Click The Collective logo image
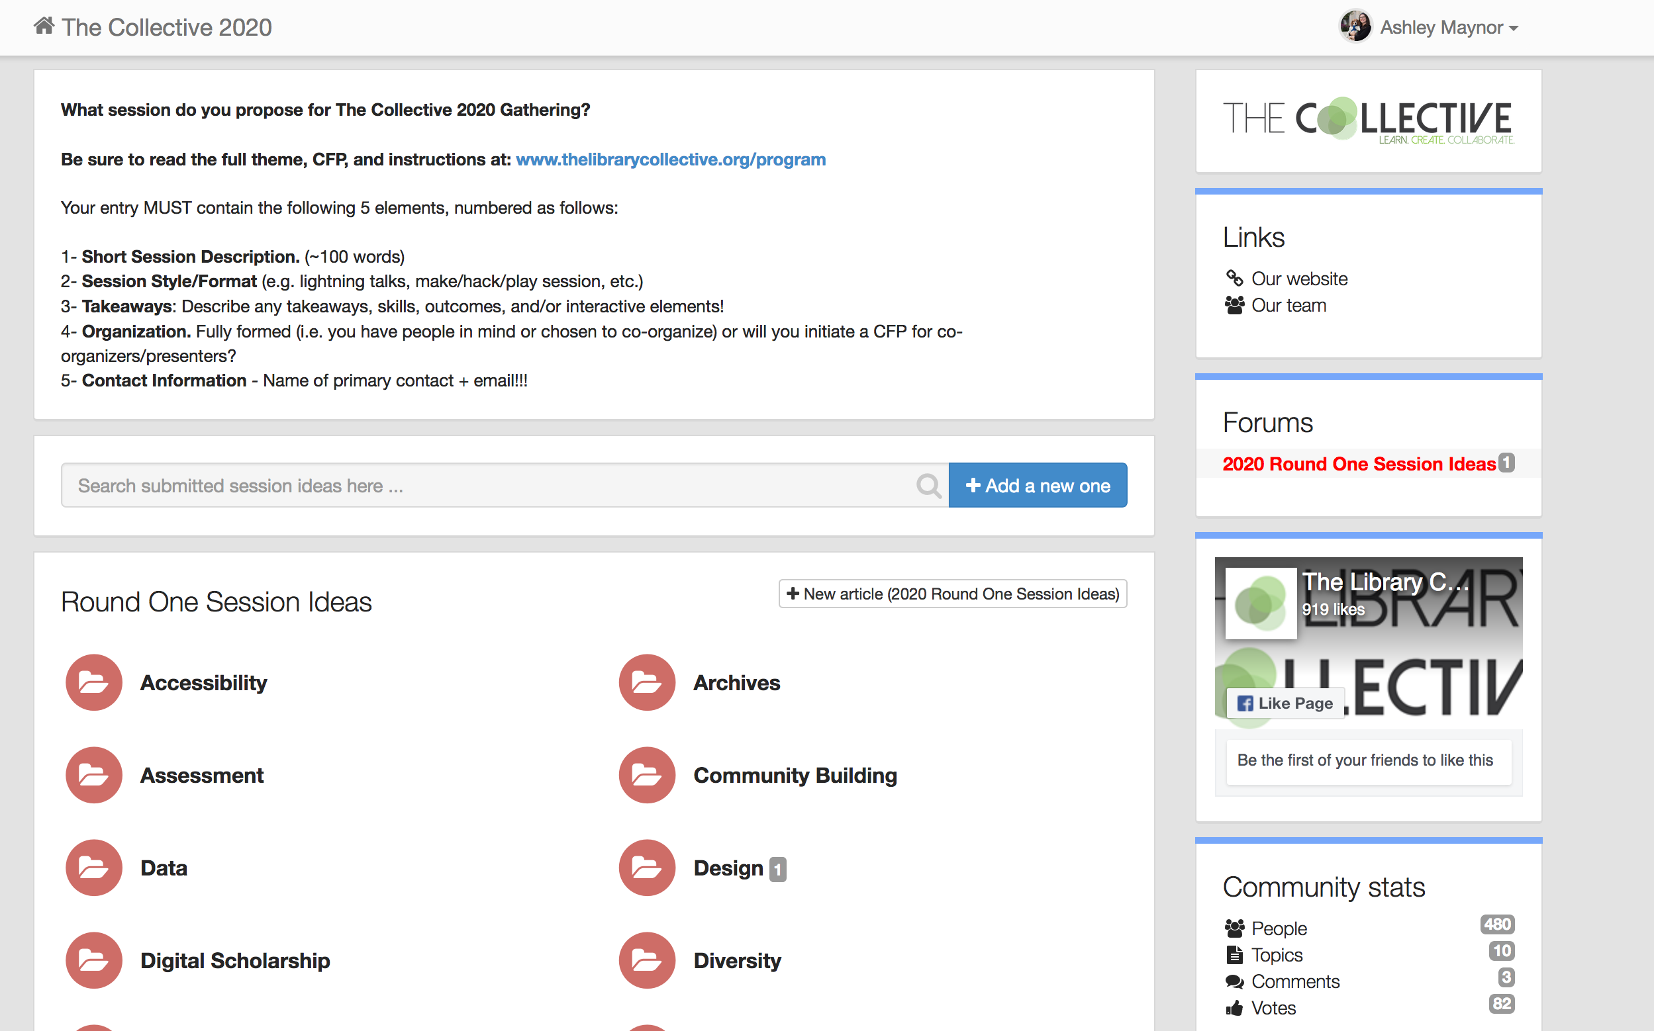The image size is (1654, 1031). pyautogui.click(x=1368, y=120)
